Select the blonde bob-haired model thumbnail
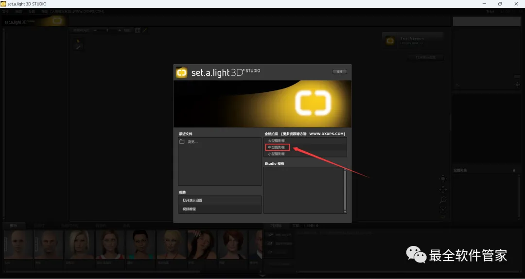Image resolution: width=525 pixels, height=279 pixels. [x=80, y=244]
